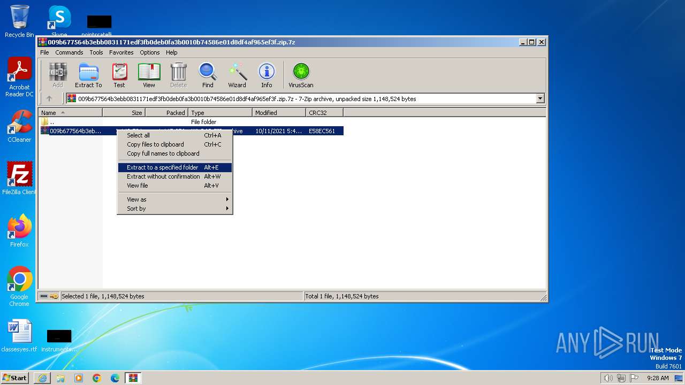
Task: Choose Select all from context menu
Action: [175, 135]
